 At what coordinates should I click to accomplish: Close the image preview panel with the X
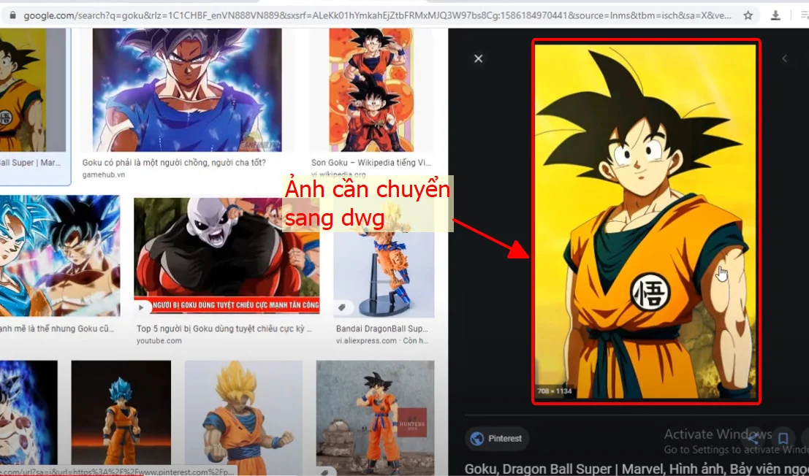click(x=478, y=58)
